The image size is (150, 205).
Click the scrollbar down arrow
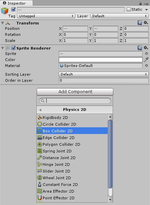pyautogui.click(x=110, y=200)
